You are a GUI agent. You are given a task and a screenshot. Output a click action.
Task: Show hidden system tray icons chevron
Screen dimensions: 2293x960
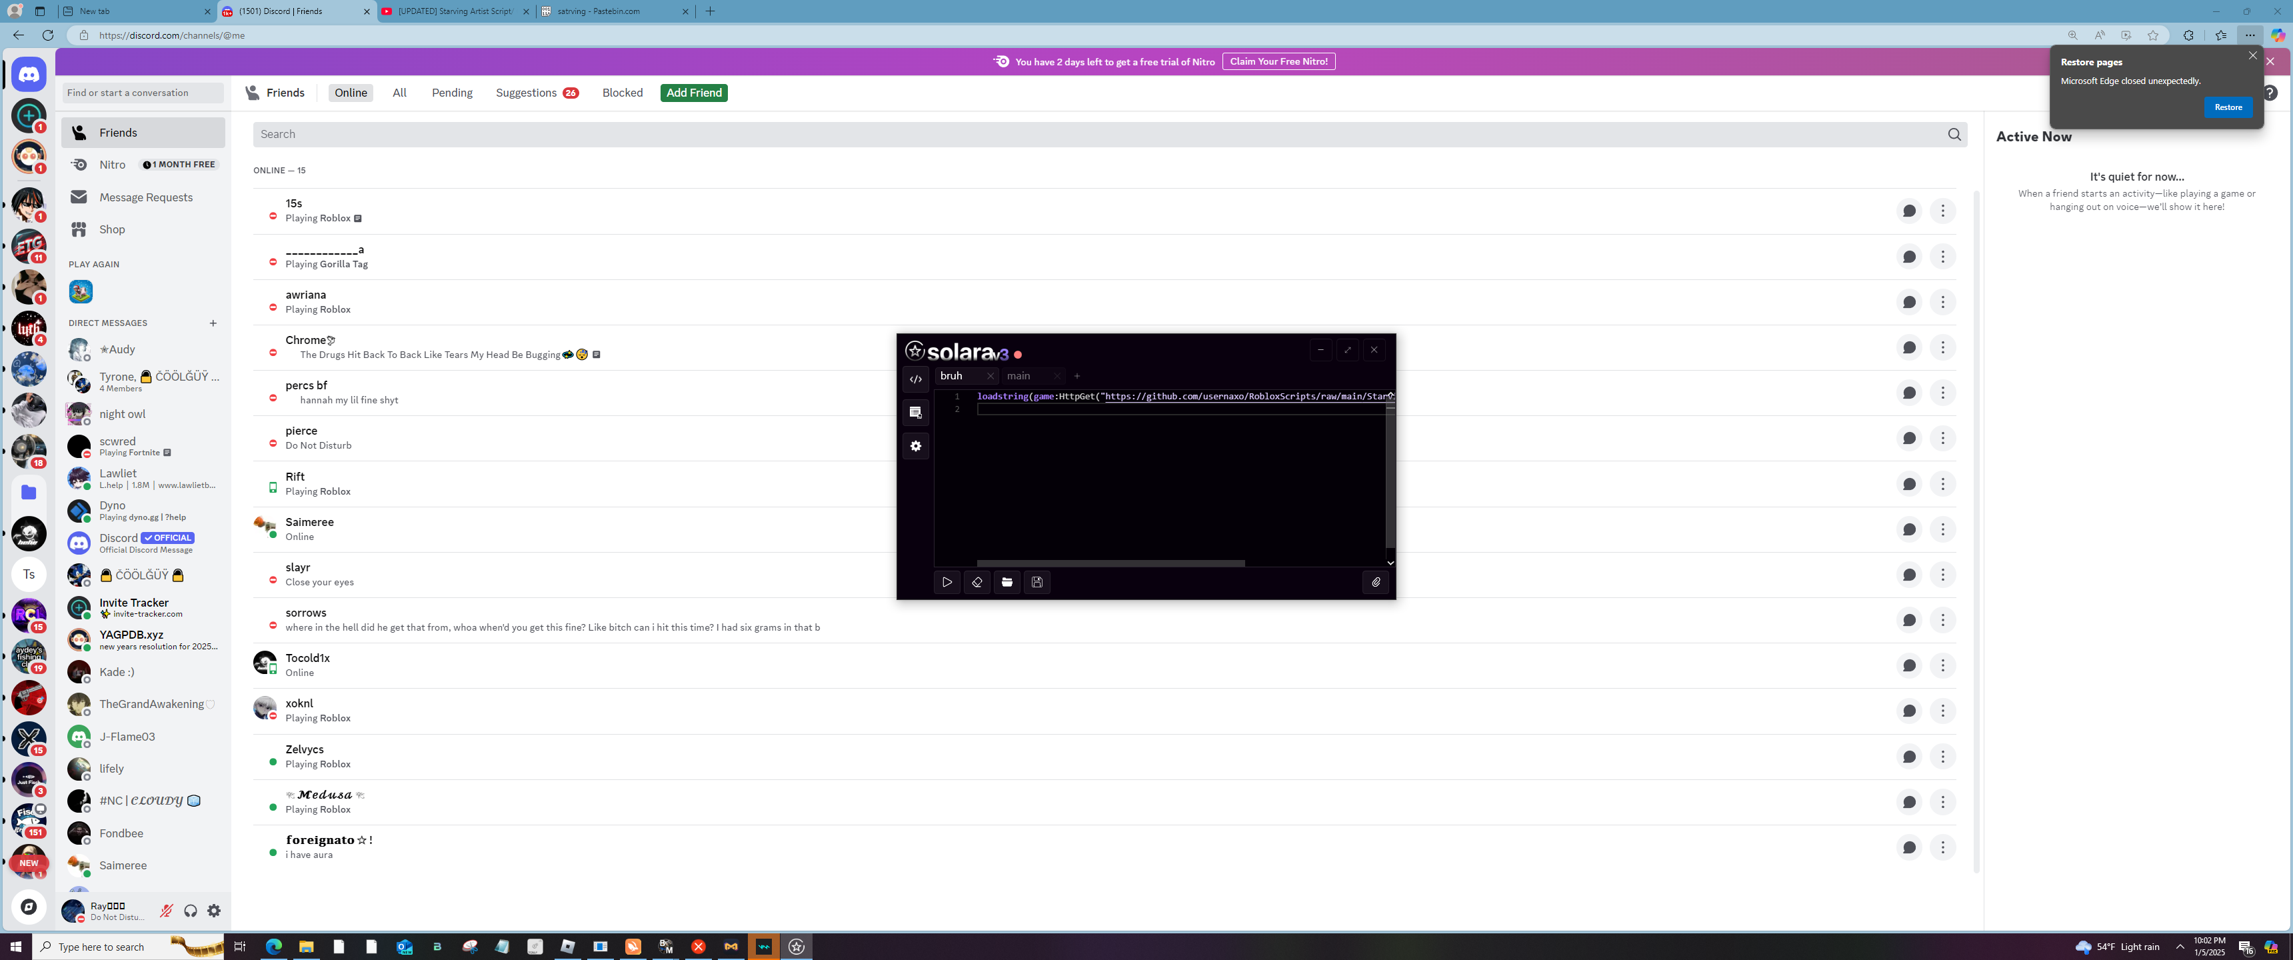[2180, 947]
